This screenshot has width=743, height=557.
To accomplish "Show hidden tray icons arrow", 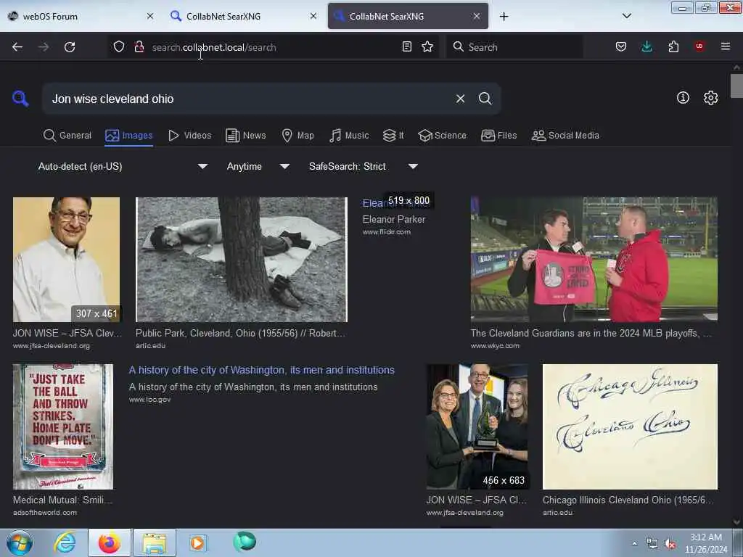I will point(634,544).
